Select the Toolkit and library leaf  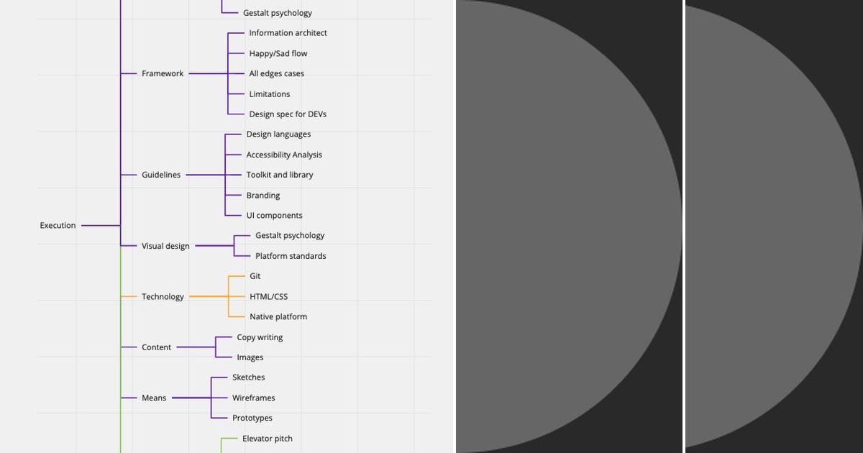point(279,175)
